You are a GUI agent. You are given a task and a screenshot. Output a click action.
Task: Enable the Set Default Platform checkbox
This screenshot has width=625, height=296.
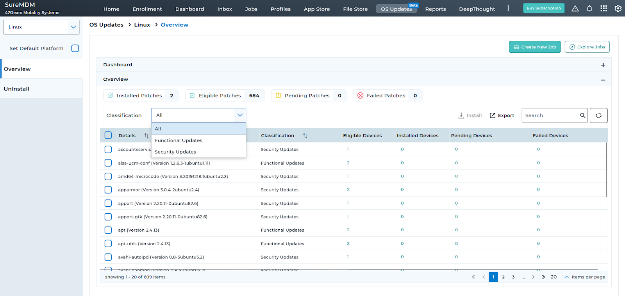[75, 48]
